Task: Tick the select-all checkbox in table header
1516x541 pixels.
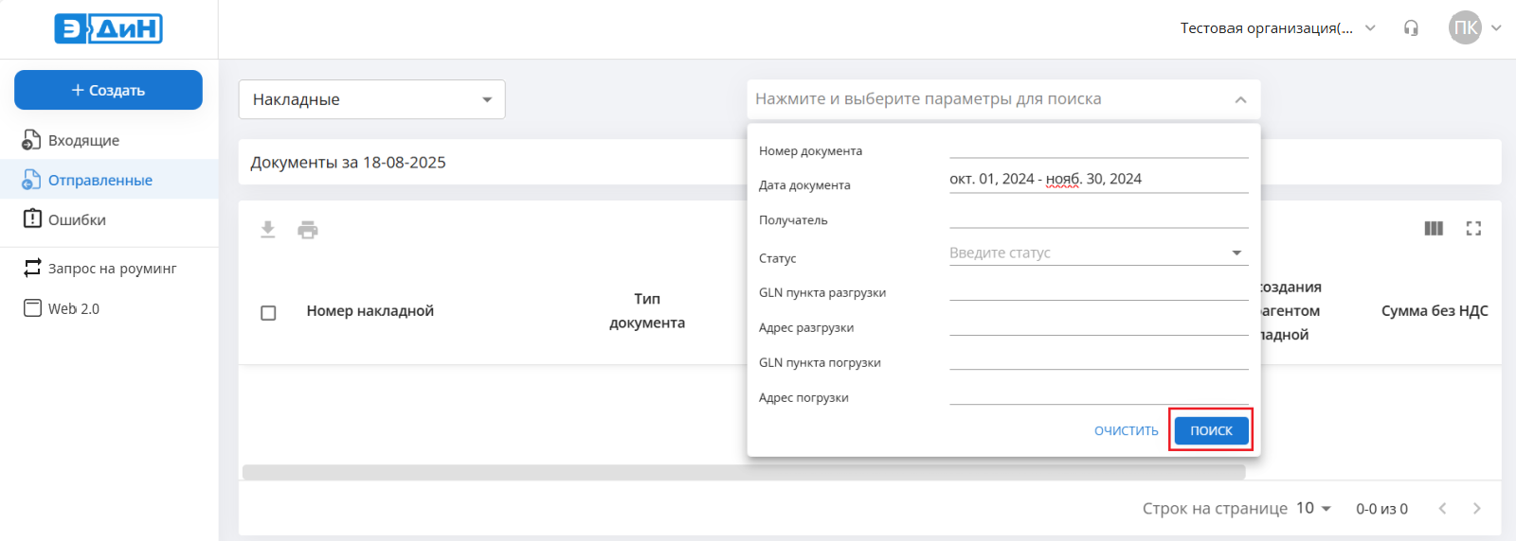Action: [268, 312]
